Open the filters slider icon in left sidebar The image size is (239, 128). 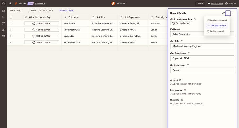(3, 23)
